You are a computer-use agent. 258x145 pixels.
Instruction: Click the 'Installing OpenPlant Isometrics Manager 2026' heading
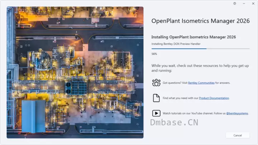click(193, 37)
